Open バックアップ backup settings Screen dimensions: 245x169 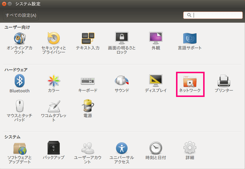pyautogui.click(x=54, y=150)
